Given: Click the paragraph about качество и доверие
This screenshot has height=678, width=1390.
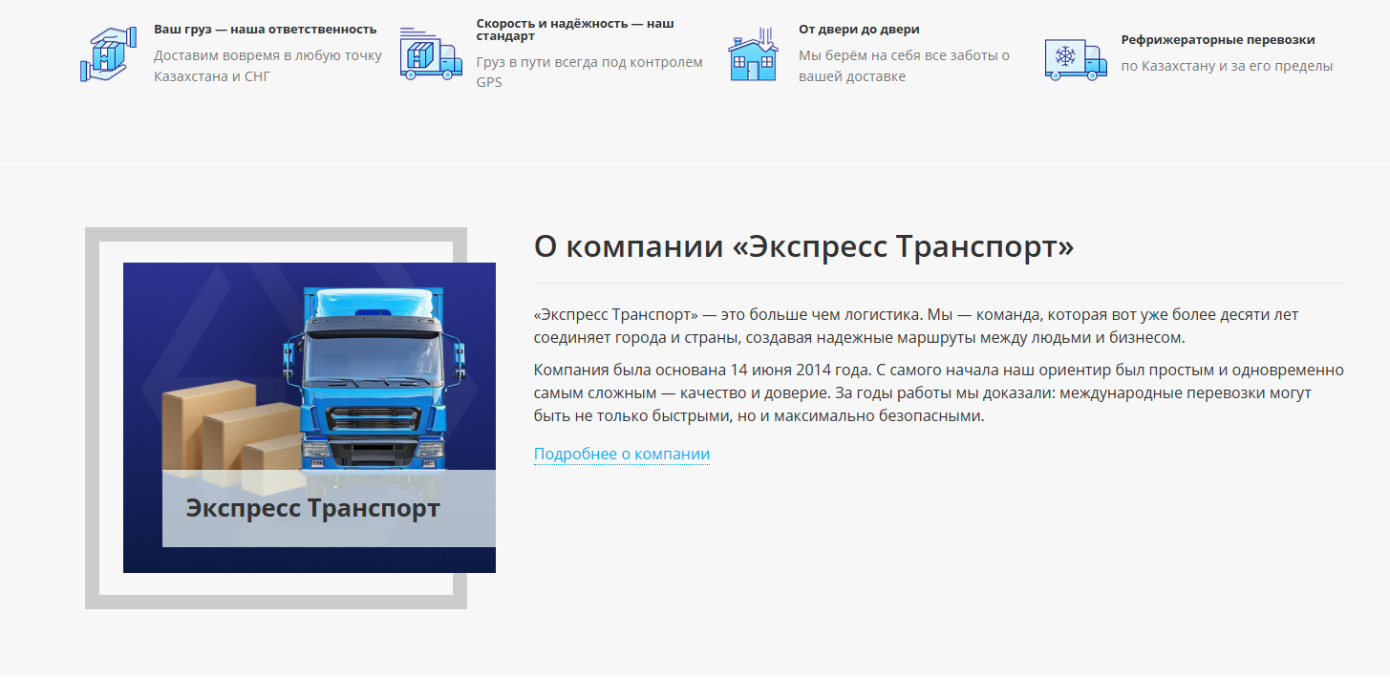Looking at the screenshot, I should tap(938, 392).
